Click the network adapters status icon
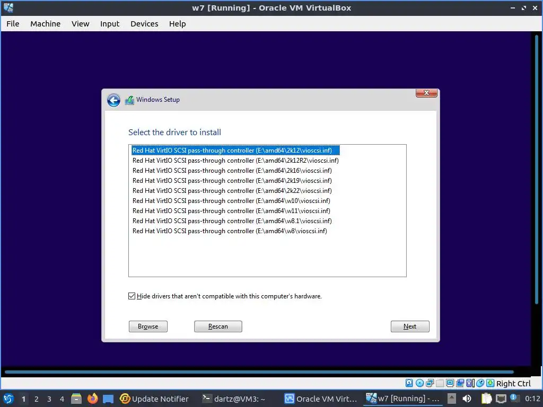Screen dimensions: 543x407 point(430,383)
